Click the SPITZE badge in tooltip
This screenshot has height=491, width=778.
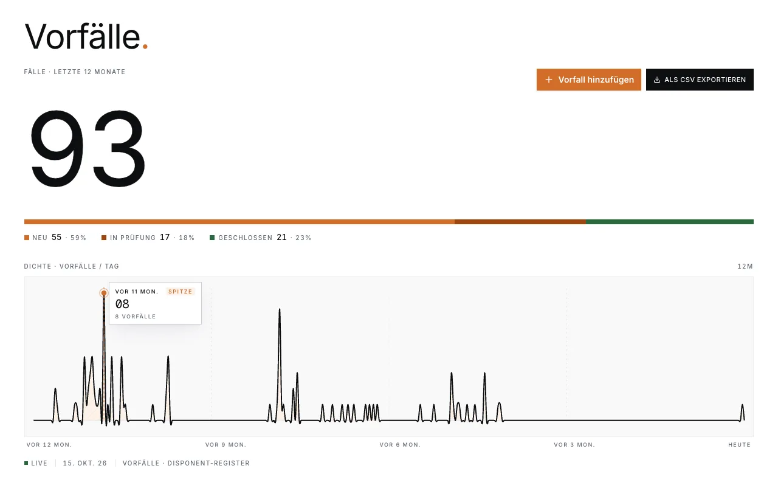(x=181, y=292)
